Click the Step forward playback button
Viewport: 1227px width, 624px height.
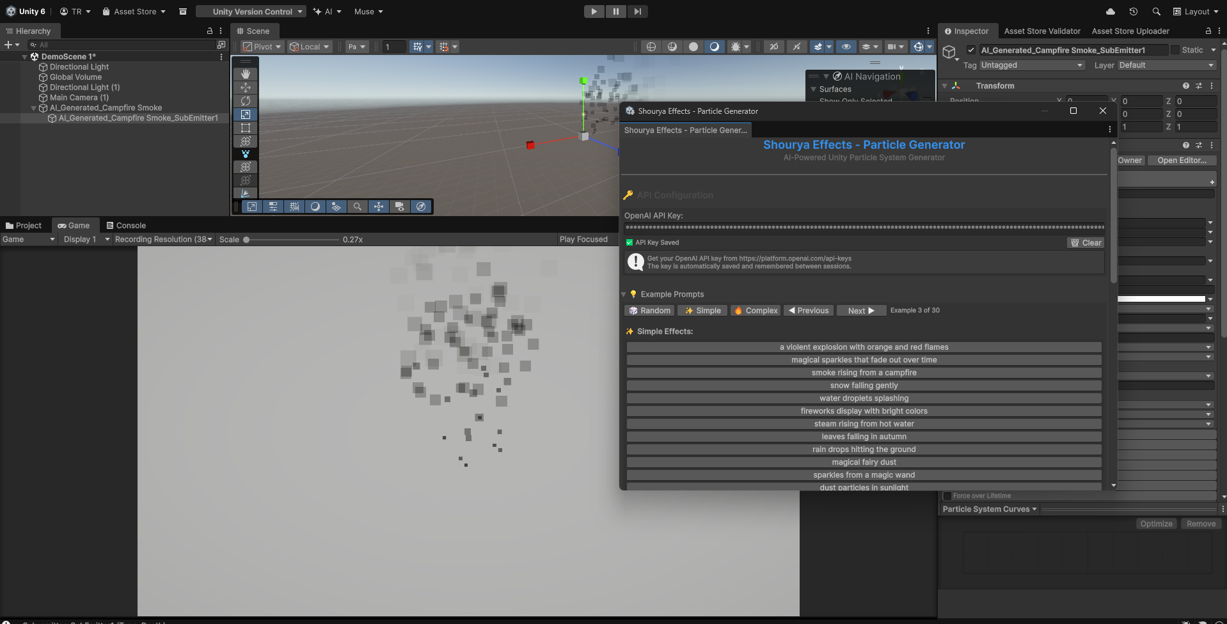point(637,12)
